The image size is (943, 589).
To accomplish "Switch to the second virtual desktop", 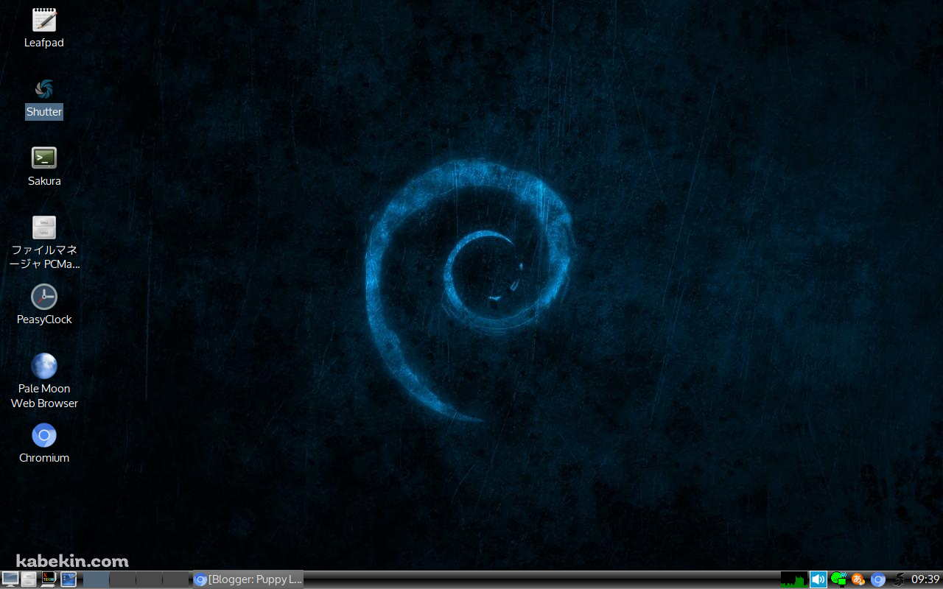I will click(122, 579).
